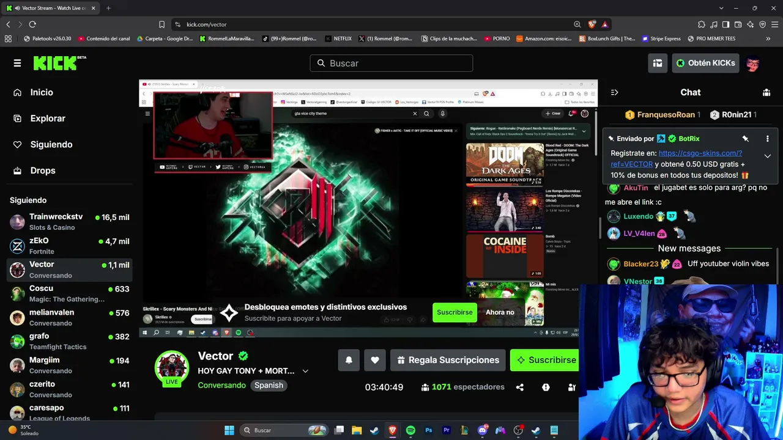
Task: Open the Stripe Express bookmark
Action: 661,38
